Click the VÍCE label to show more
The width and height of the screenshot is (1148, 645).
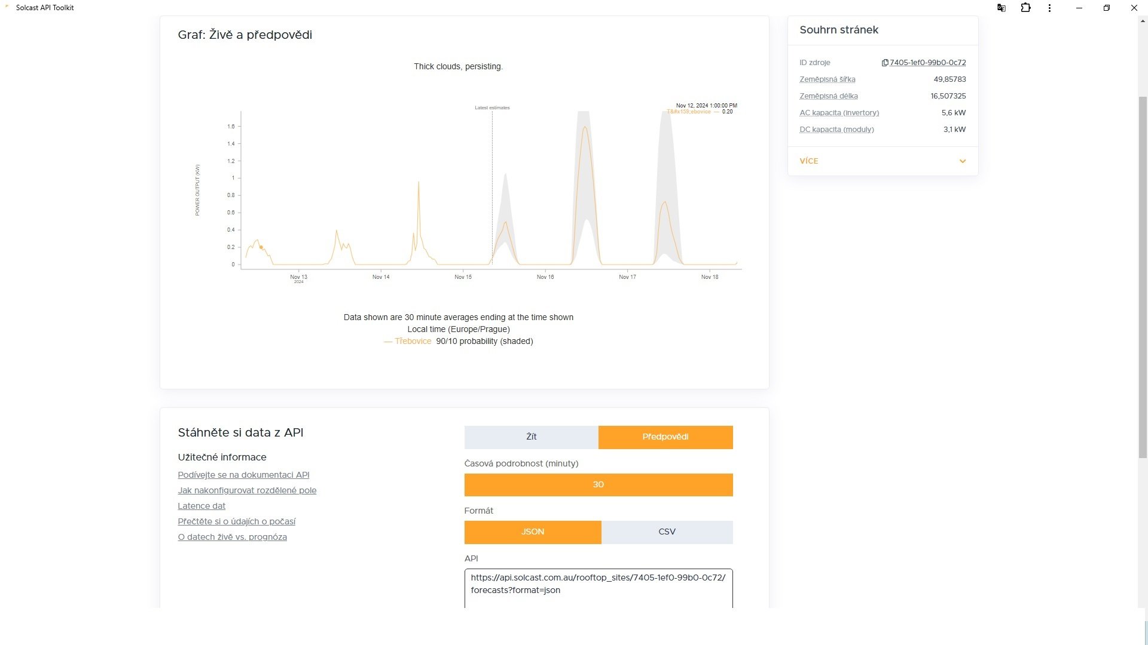(808, 161)
